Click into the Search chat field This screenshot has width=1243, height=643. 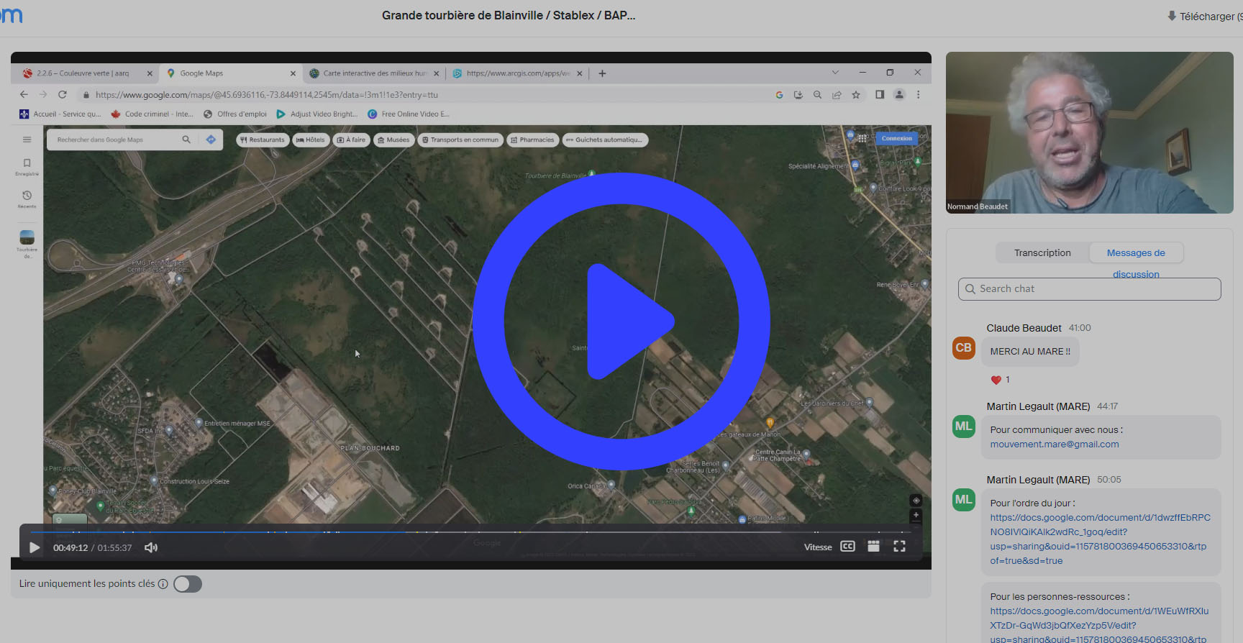(x=1089, y=288)
